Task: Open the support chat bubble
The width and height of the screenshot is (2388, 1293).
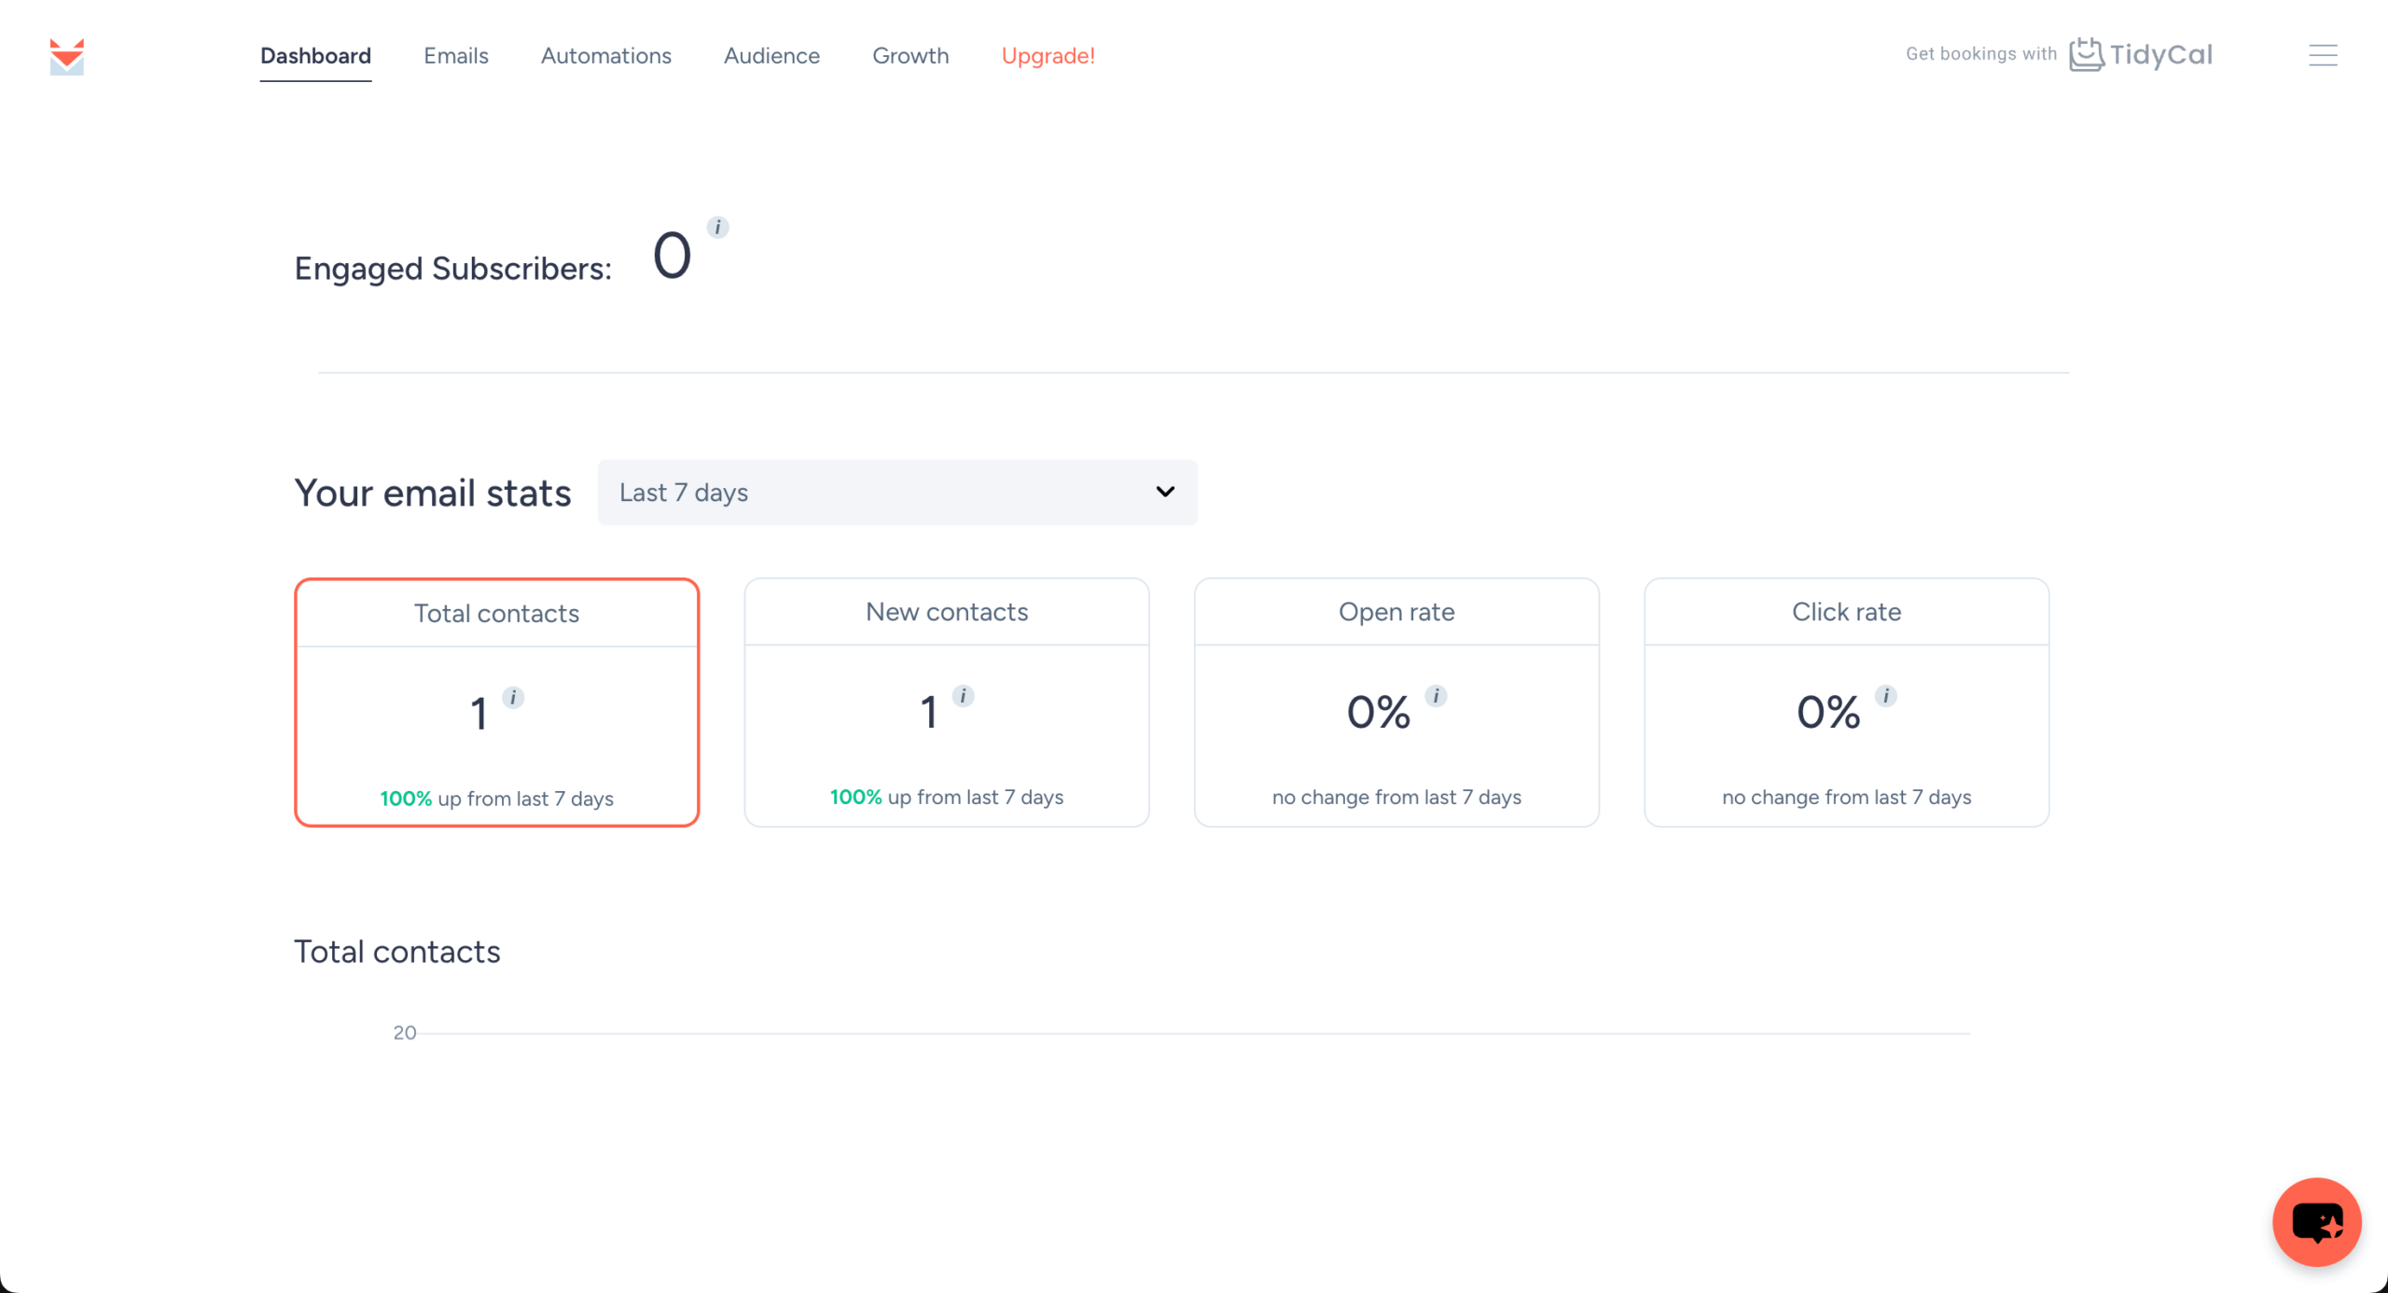Action: tap(2317, 1222)
